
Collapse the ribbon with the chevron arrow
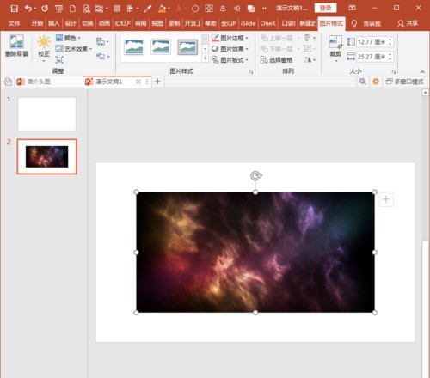click(422, 71)
